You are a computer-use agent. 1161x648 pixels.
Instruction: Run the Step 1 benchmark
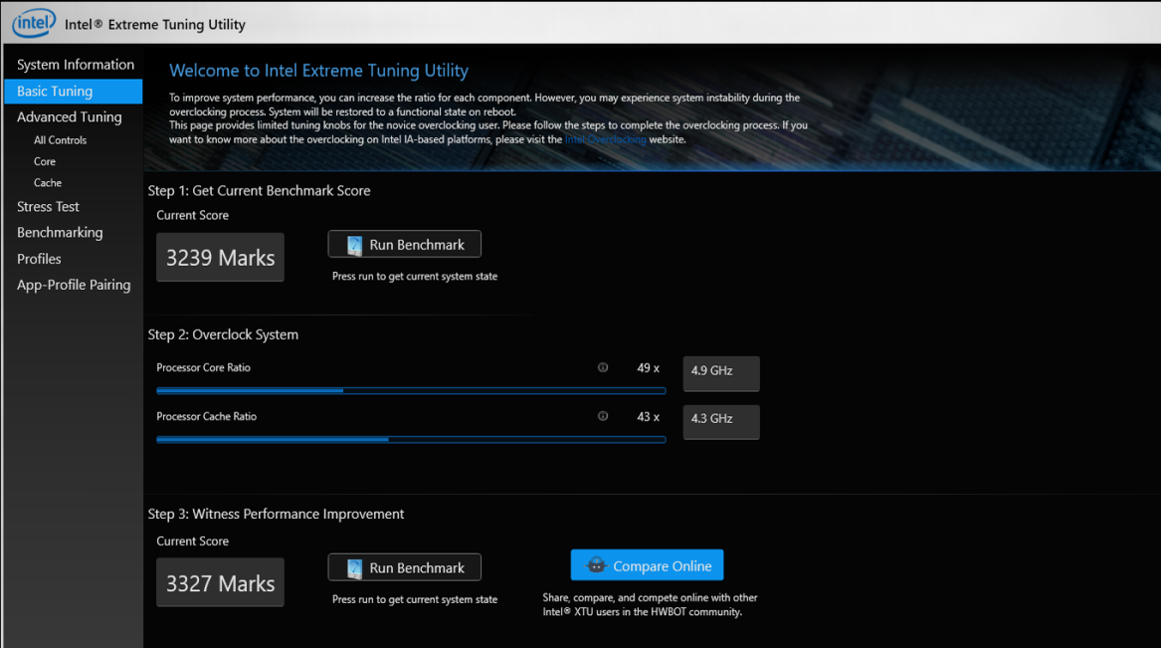coord(404,244)
